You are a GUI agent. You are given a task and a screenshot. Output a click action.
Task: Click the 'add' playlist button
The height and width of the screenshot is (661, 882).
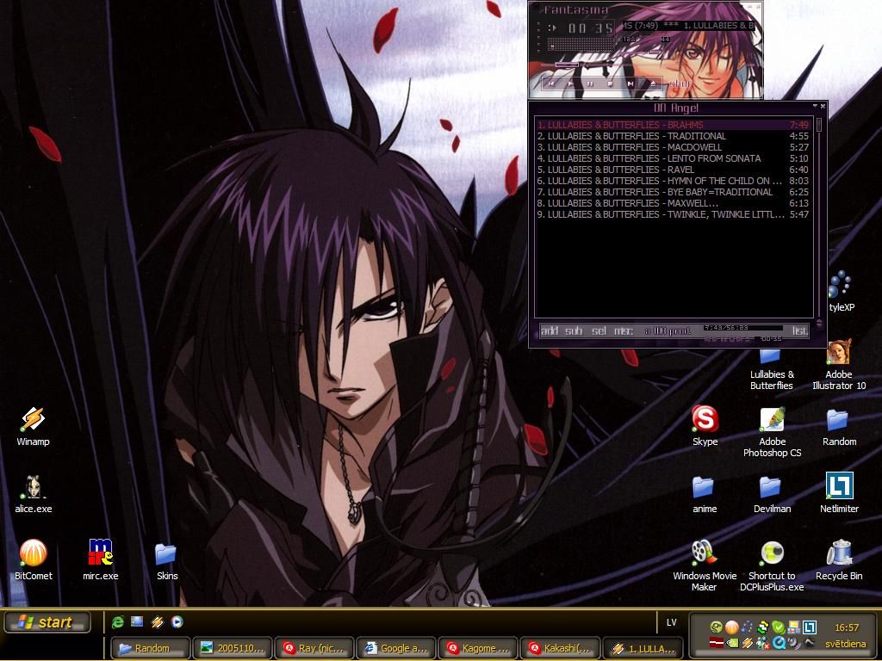pyautogui.click(x=550, y=330)
